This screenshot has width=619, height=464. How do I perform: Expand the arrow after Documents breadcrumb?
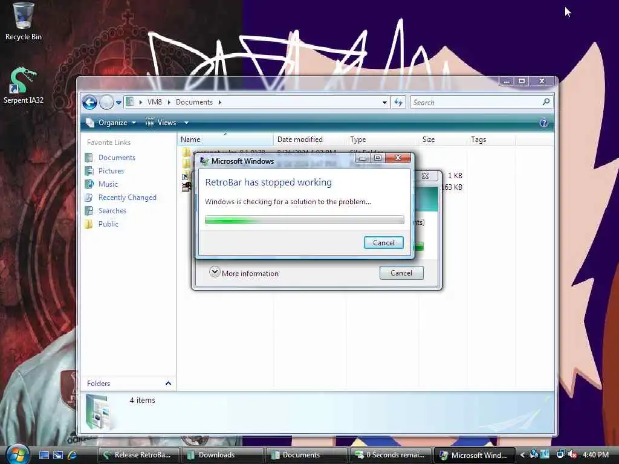(x=220, y=102)
